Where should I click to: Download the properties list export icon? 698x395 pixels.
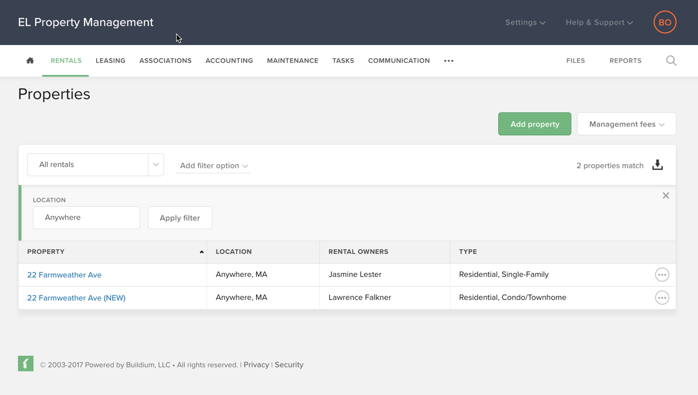point(657,165)
